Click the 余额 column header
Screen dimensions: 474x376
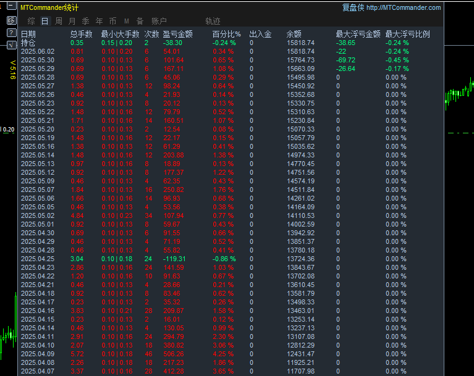294,34
